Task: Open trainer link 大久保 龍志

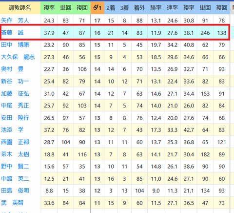Action: [x=18, y=57]
